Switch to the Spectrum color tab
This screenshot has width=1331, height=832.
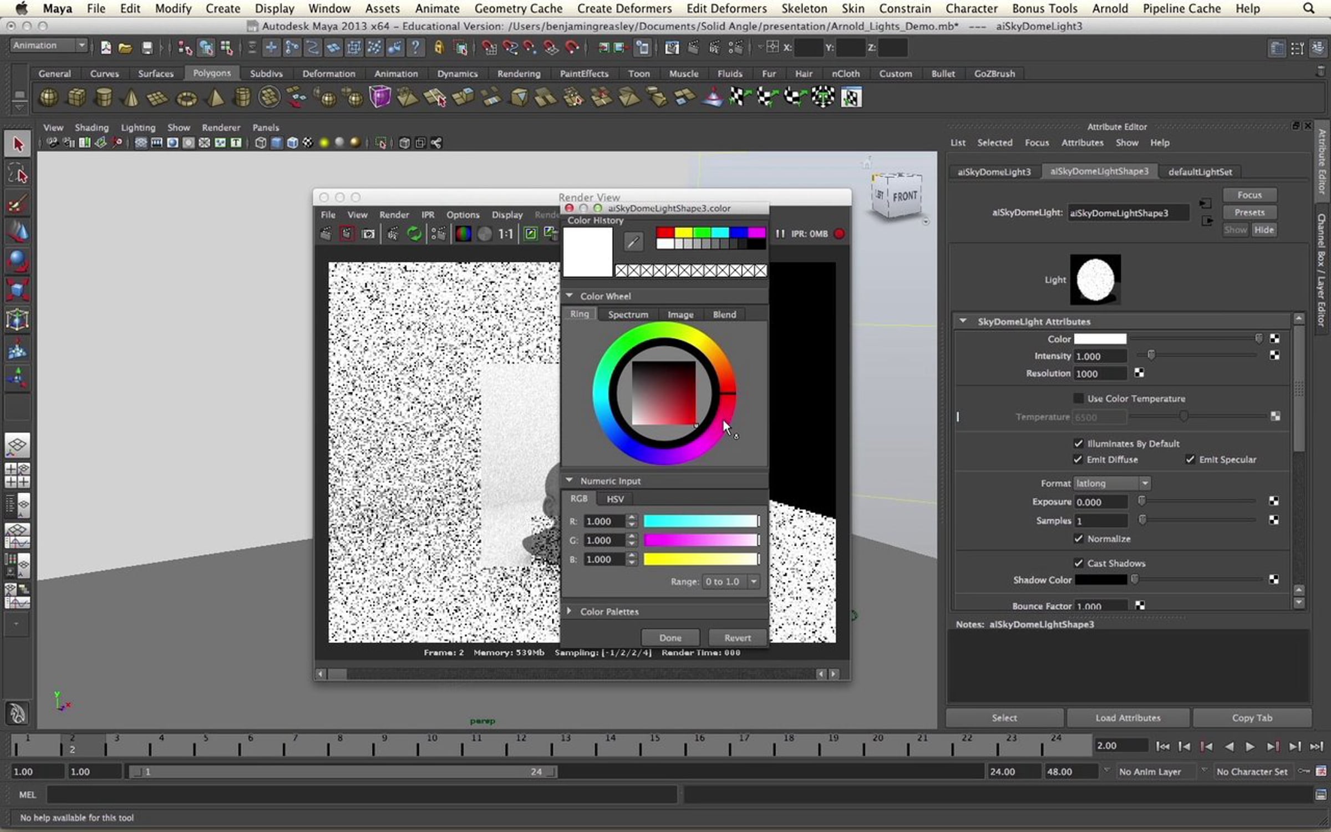pos(628,314)
